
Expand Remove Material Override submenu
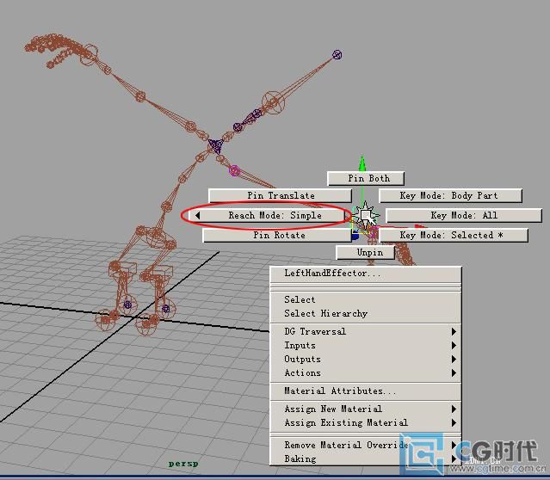click(x=365, y=445)
